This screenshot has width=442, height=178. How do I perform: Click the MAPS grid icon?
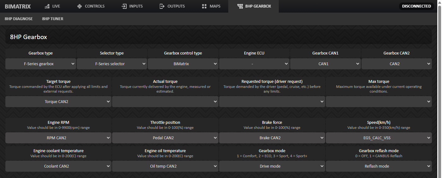(x=204, y=6)
